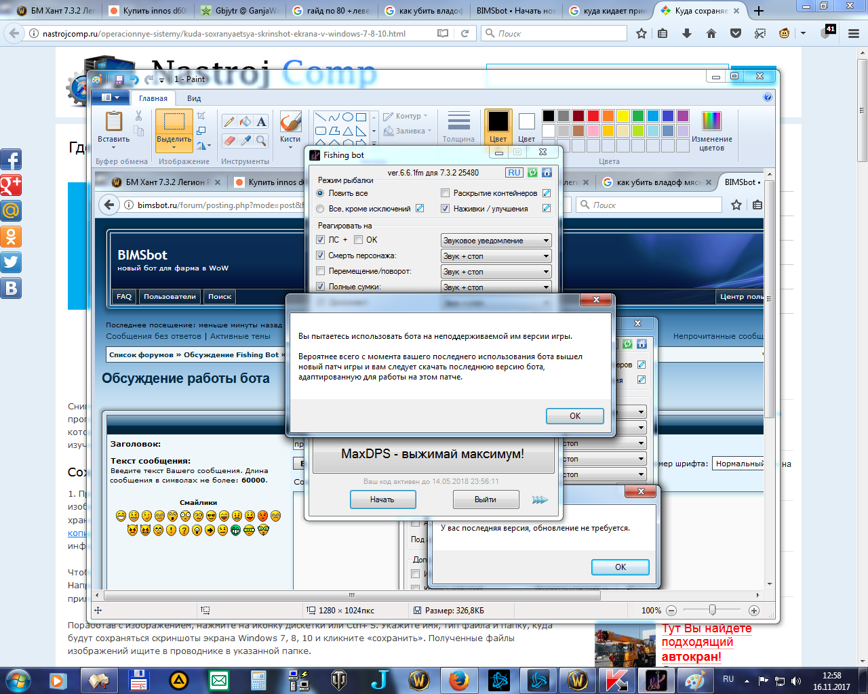This screenshot has width=868, height=694.
Task: Toggle the Полные сумки checkbox
Action: 321,287
